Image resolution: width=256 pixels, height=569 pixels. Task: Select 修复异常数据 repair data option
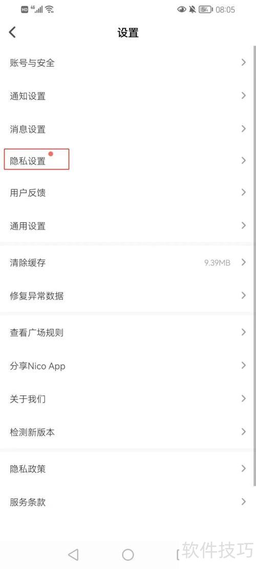[128, 296]
